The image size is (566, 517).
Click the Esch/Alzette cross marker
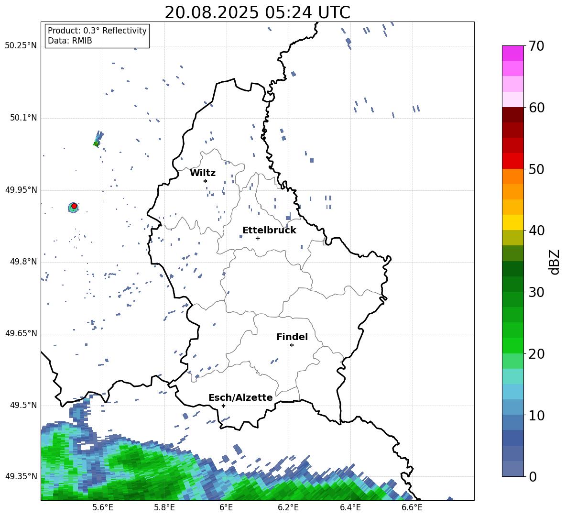click(223, 406)
